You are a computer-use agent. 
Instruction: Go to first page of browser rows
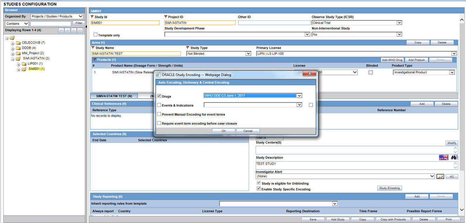[x=61, y=31]
